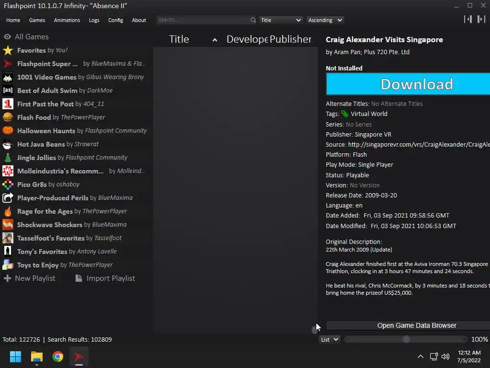
Task: Show hidden system tray icons
Action: pos(421,356)
